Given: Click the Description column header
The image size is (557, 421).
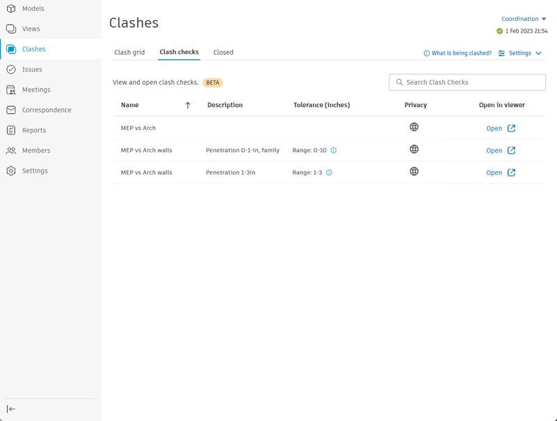Looking at the screenshot, I should 225,105.
